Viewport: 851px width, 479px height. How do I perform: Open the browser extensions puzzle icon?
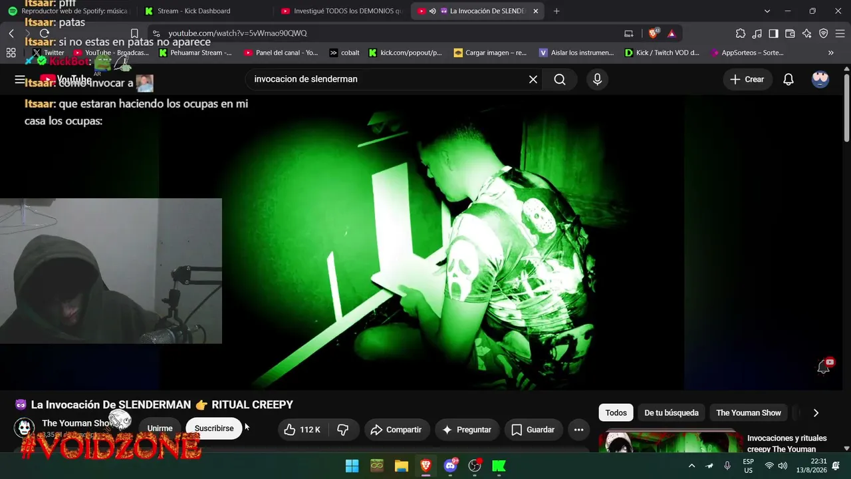coord(741,33)
